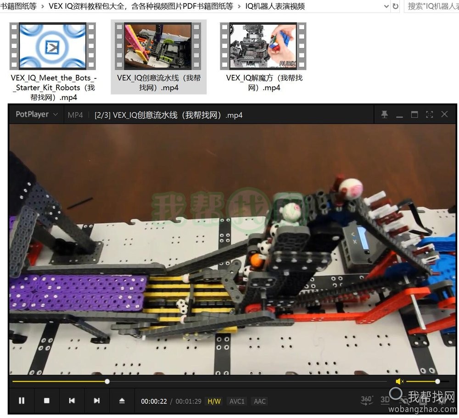Refresh the Explorer folder view
Viewport: 459px width, 418px height.
[x=396, y=6]
